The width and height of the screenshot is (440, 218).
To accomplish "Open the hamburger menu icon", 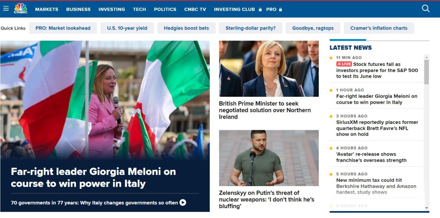I will coord(6,9).
